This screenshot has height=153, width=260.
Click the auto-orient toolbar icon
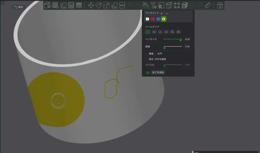click(63, 5)
